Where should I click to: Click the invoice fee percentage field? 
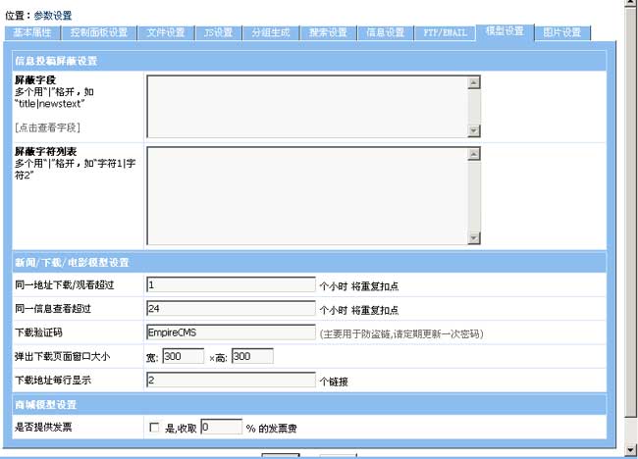221,428
